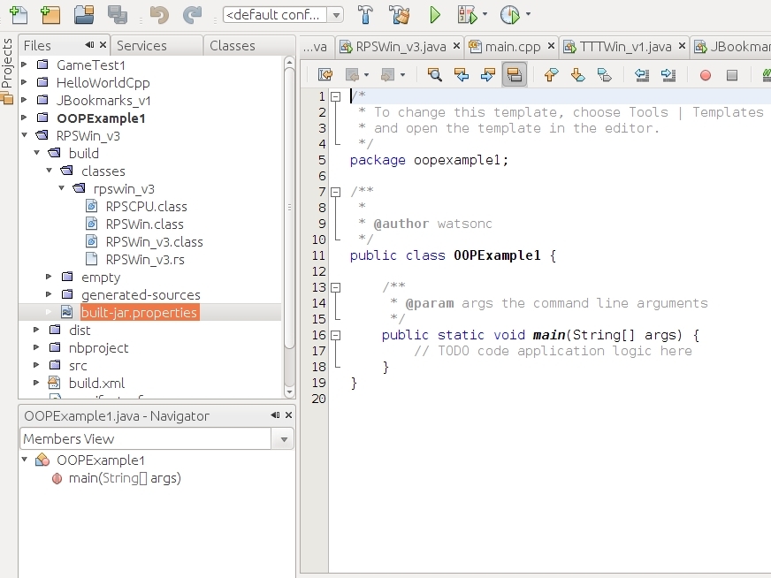Open the RPSWin_v3.java editor tab
Image resolution: width=771 pixels, height=578 pixels.
401,47
